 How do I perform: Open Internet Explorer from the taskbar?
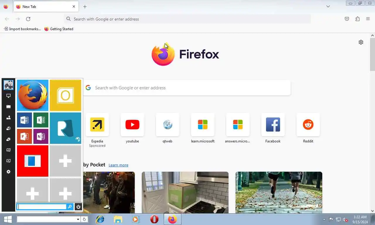(100, 219)
